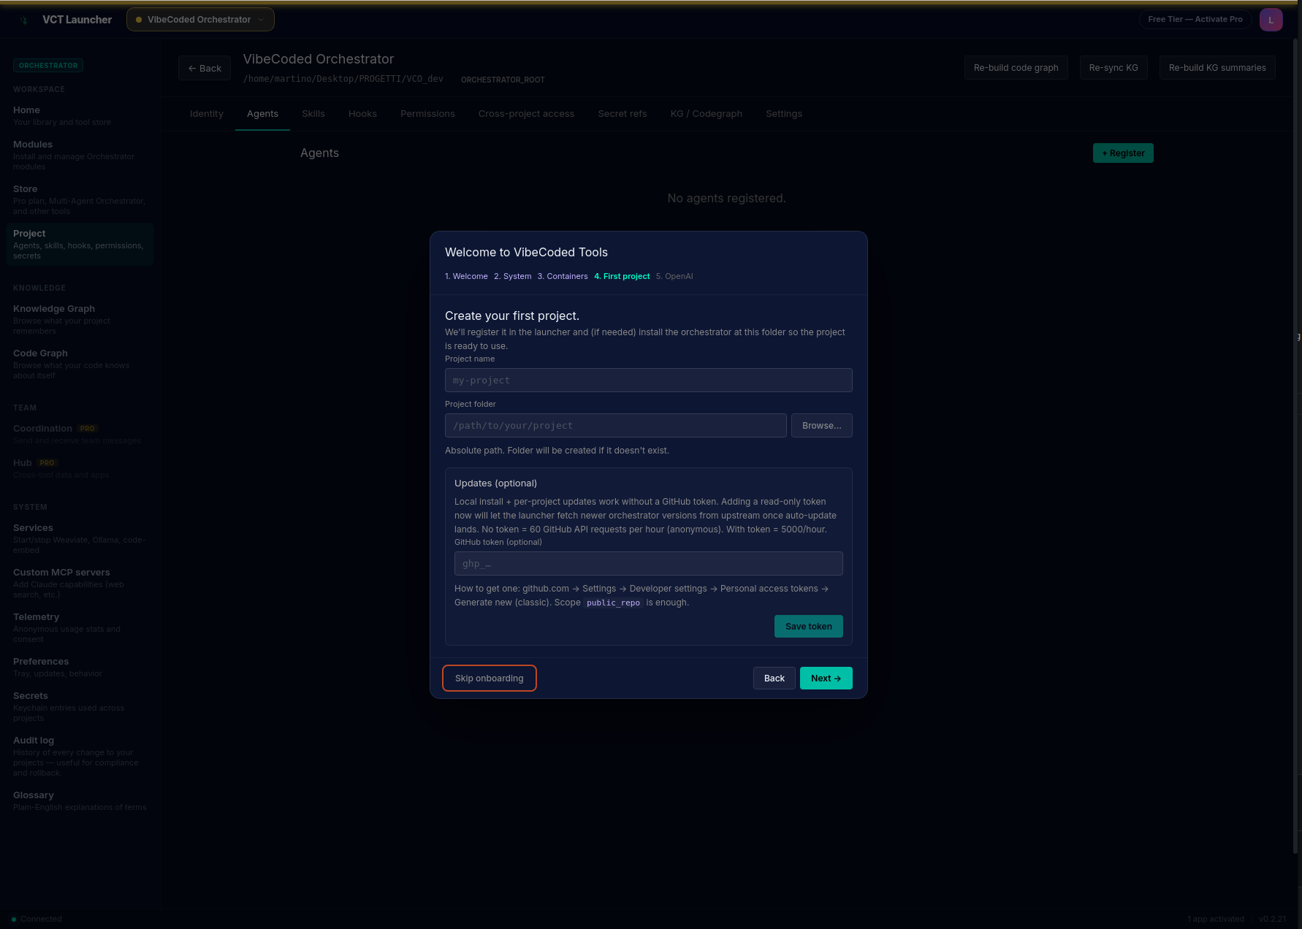Viewport: 1302px width, 929px height.
Task: Open Secrets in the sidebar
Action: pos(80,706)
